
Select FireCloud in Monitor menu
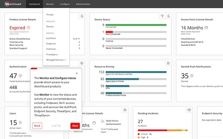(x=51, y=49)
